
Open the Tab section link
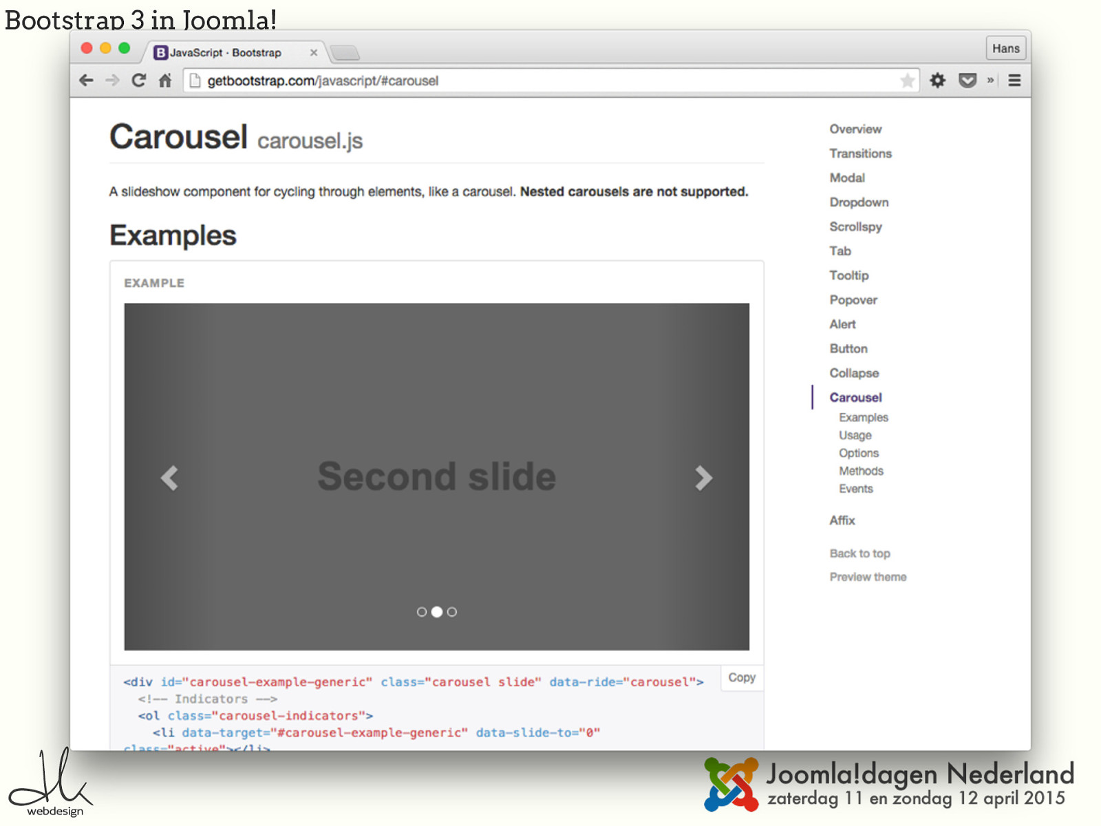click(840, 251)
